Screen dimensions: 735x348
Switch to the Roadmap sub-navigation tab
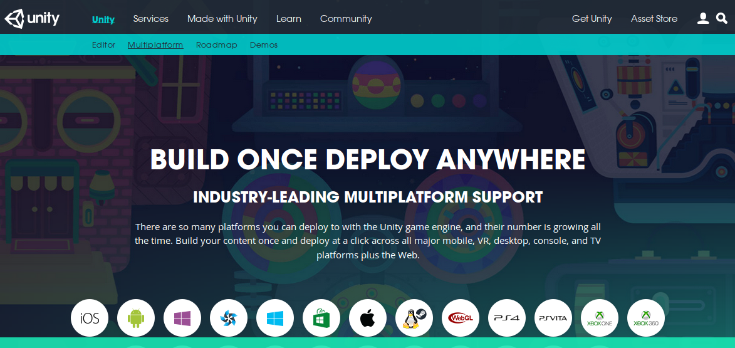(x=217, y=45)
